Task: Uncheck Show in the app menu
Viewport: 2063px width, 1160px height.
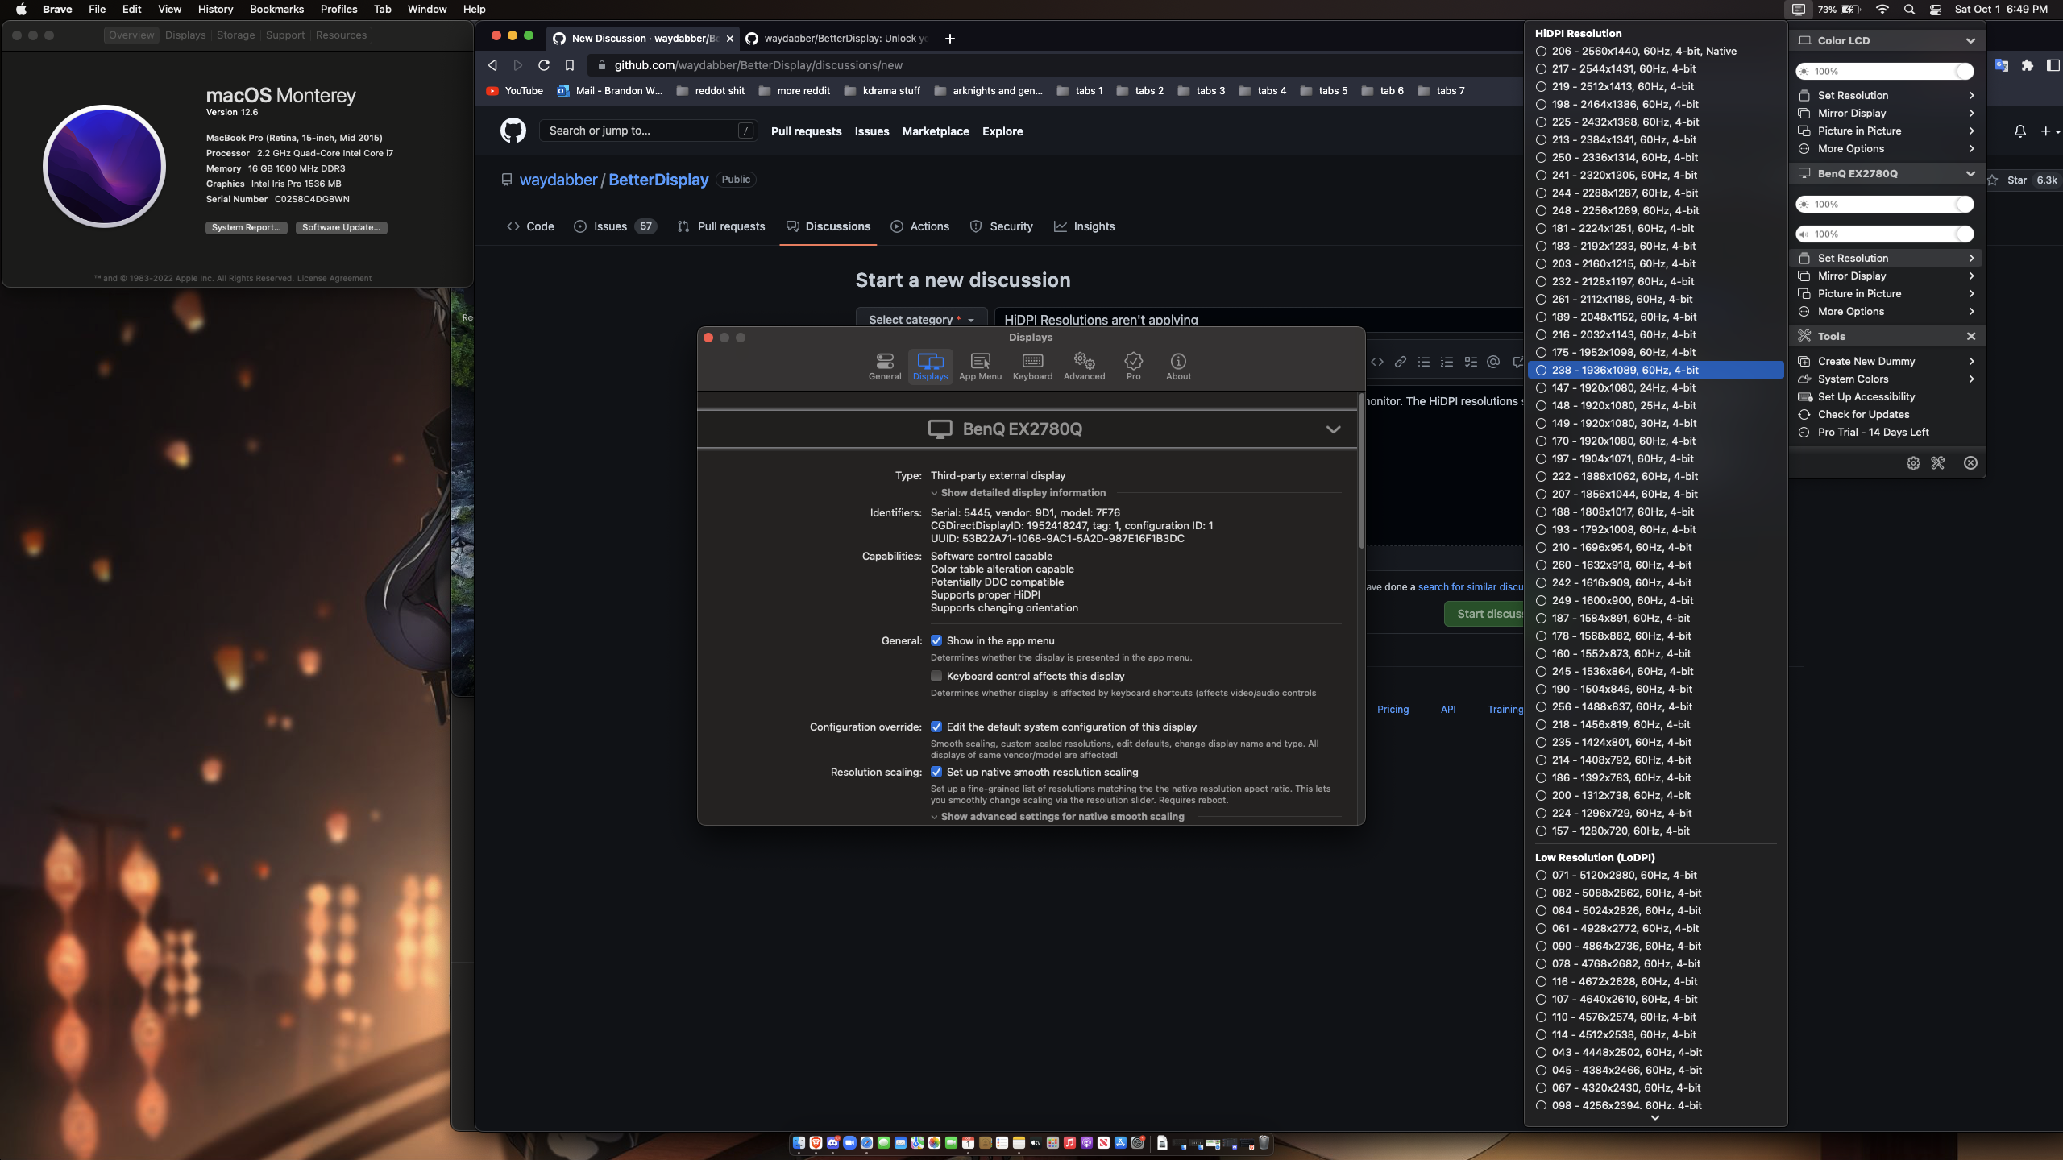Action: (936, 640)
